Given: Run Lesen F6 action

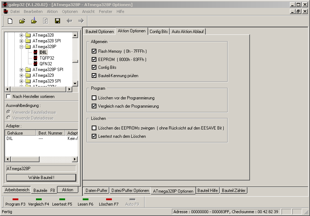Looking at the screenshot, I should pyautogui.click(x=85, y=202).
